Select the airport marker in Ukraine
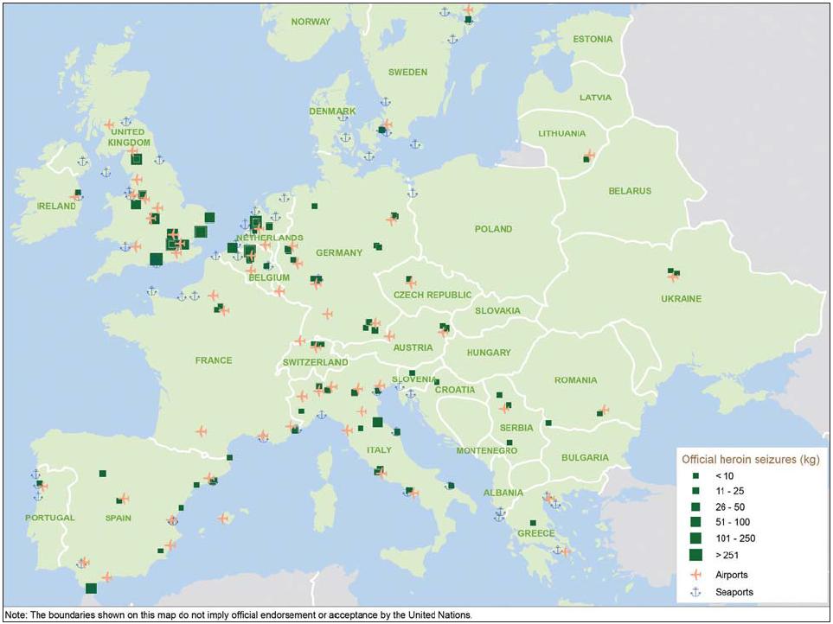 coord(672,276)
